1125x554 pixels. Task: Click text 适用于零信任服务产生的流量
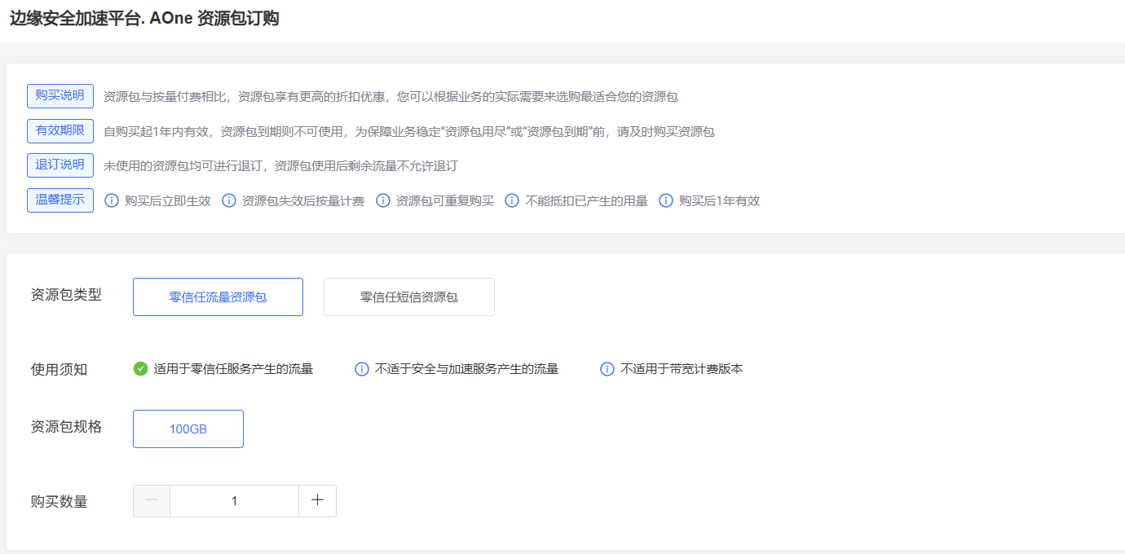click(234, 369)
